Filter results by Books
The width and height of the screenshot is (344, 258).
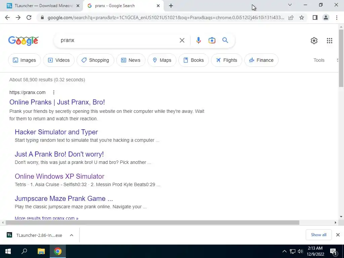193,60
